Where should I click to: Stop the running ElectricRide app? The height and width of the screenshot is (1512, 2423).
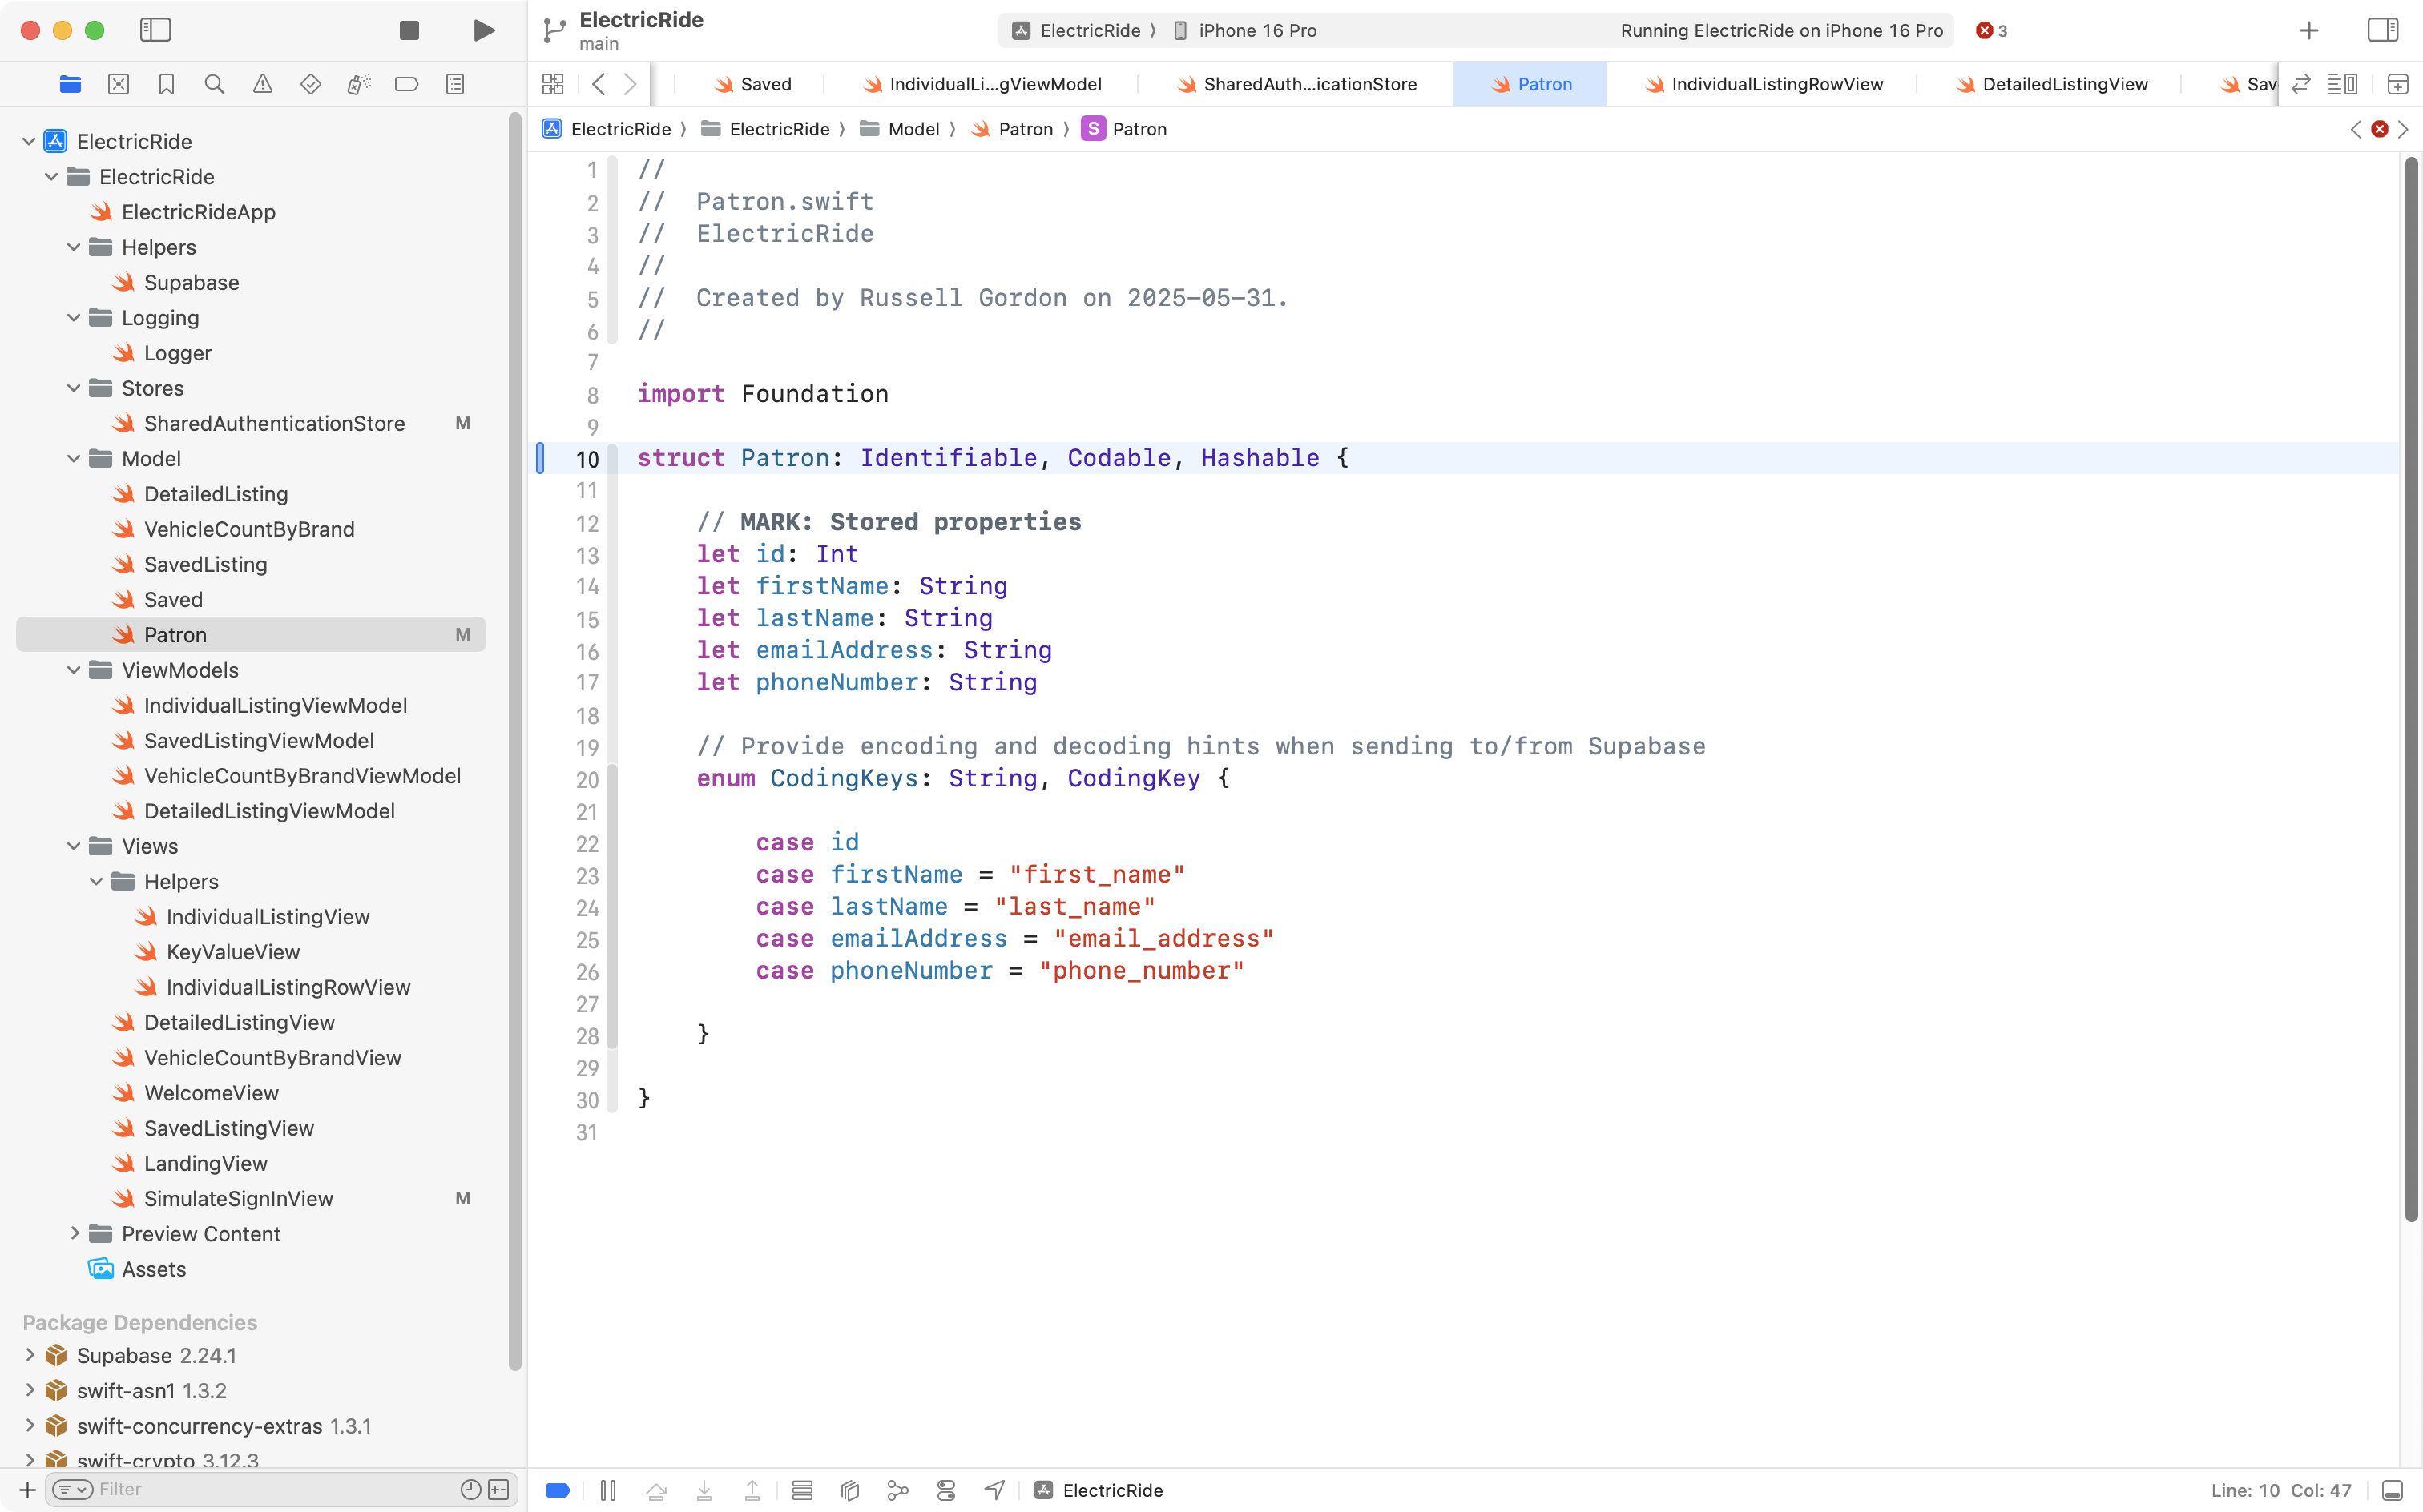click(x=408, y=30)
